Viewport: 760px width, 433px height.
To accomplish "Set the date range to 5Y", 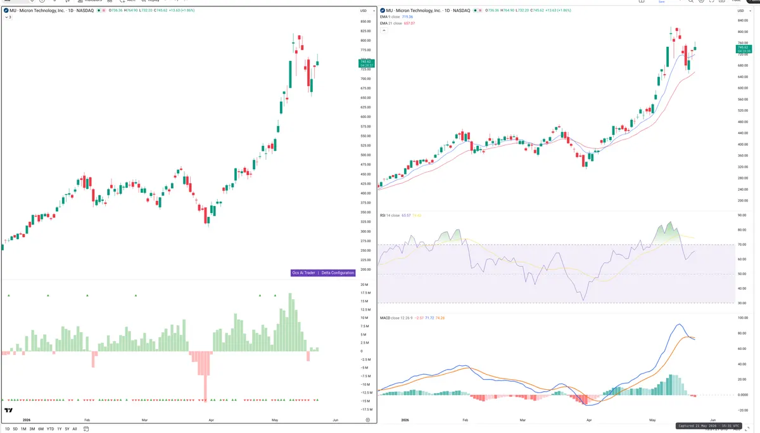I will 66,429.
